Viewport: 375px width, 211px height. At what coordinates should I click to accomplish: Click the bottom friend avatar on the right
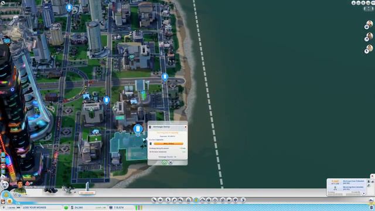pyautogui.click(x=370, y=48)
